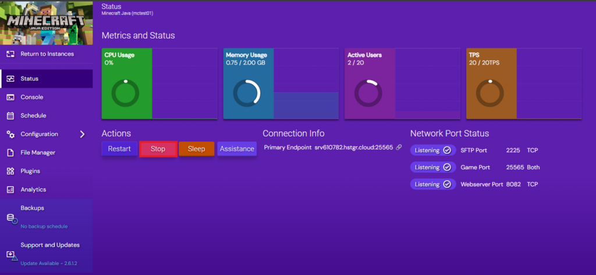Open Support and Updates menu item
The height and width of the screenshot is (275, 596).
47,253
